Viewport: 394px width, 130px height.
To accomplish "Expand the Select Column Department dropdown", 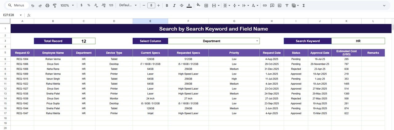I will [x=257, y=41].
